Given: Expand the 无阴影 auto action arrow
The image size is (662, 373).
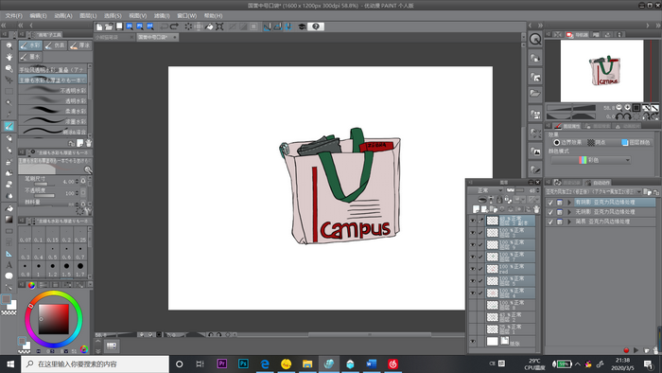Looking at the screenshot, I should (569, 212).
